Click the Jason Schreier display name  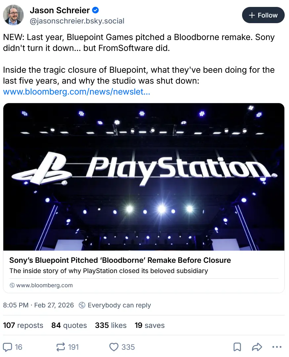[x=60, y=11]
